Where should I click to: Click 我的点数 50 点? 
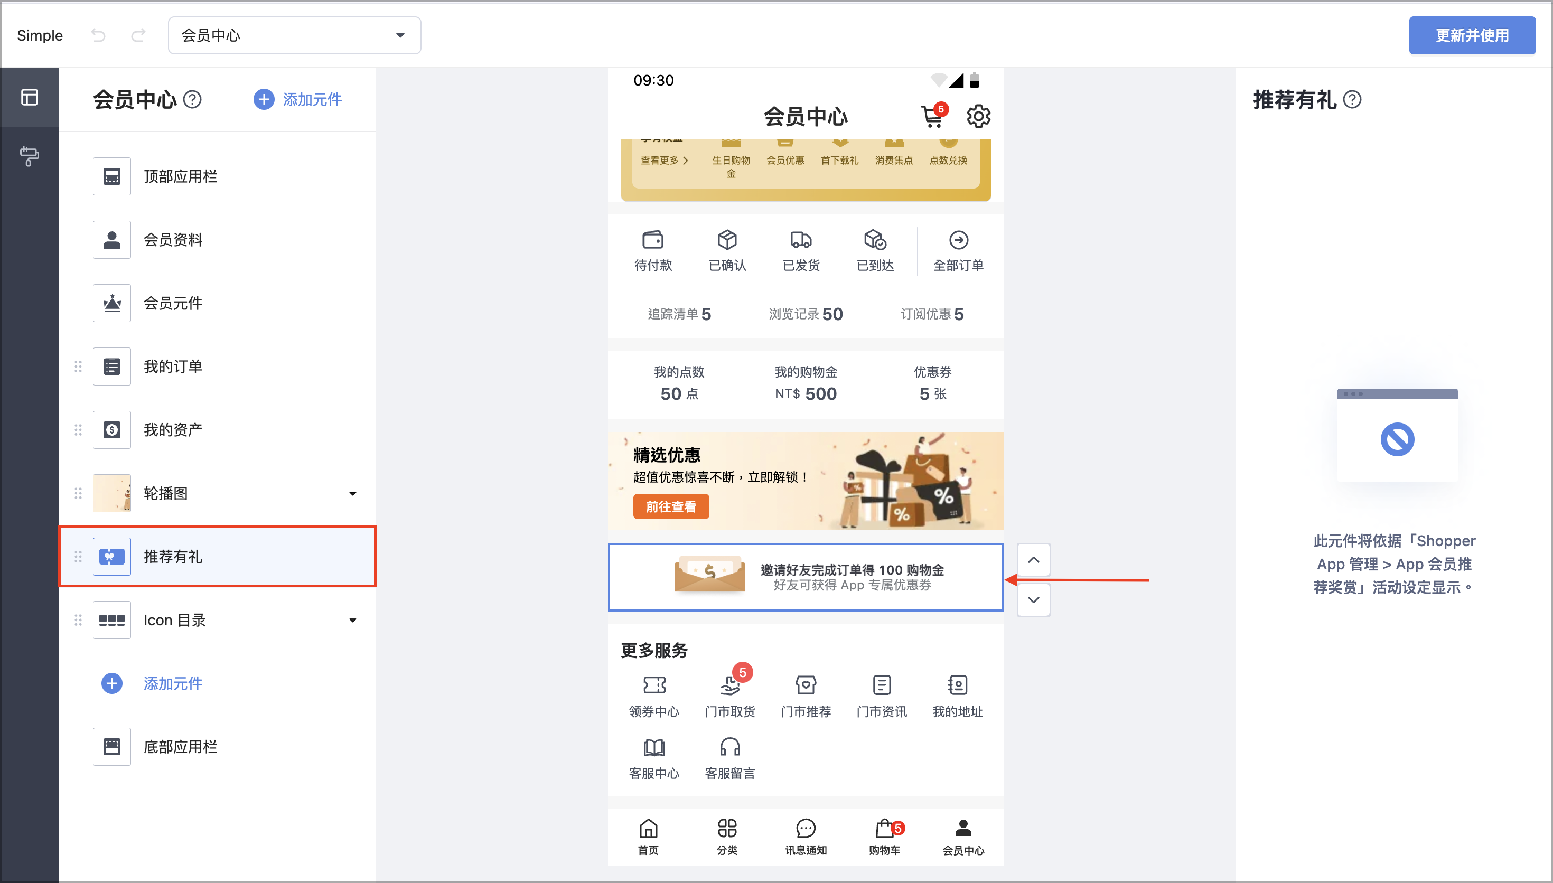point(679,383)
